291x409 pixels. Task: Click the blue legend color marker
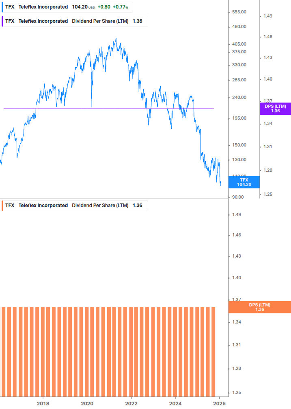coord(2,7)
